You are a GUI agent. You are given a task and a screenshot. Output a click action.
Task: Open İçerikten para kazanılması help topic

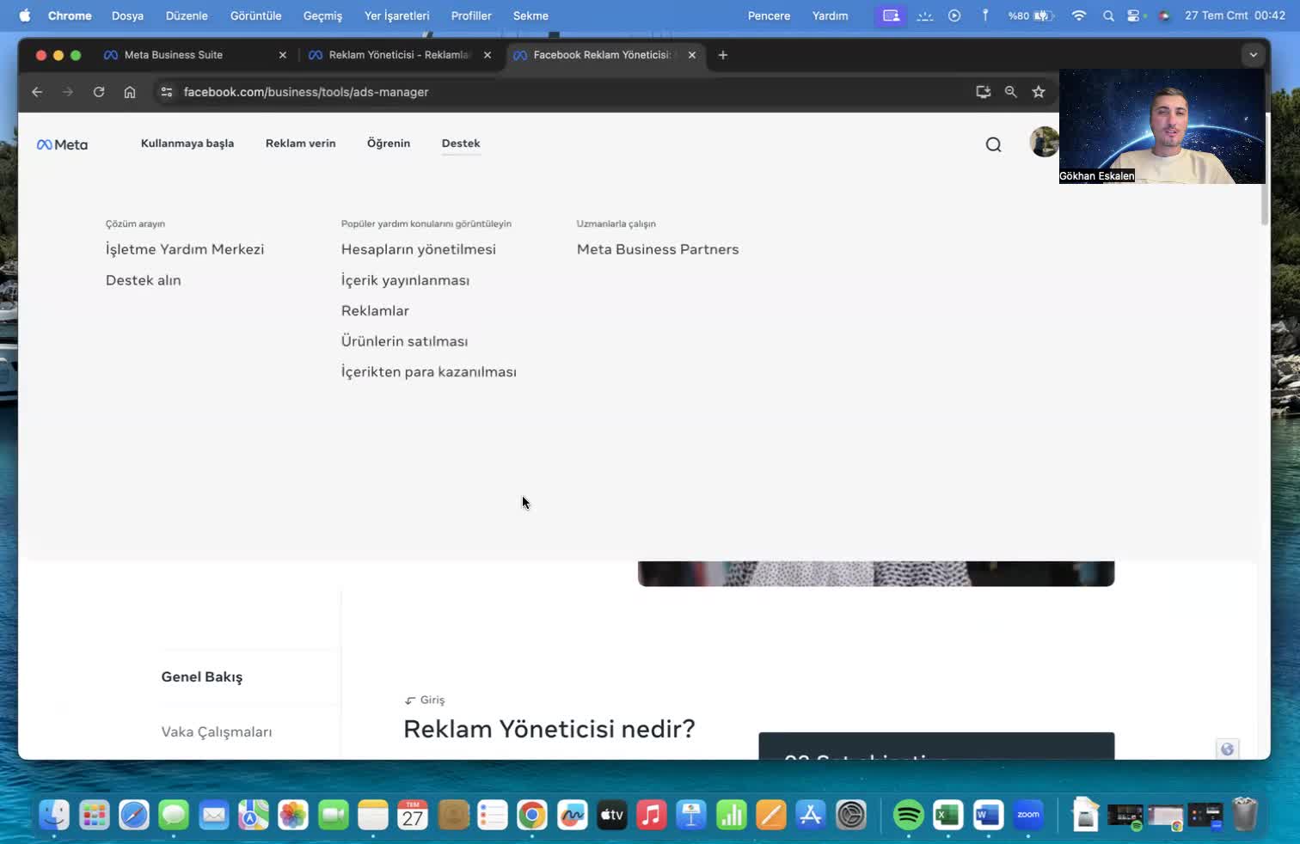tap(429, 372)
